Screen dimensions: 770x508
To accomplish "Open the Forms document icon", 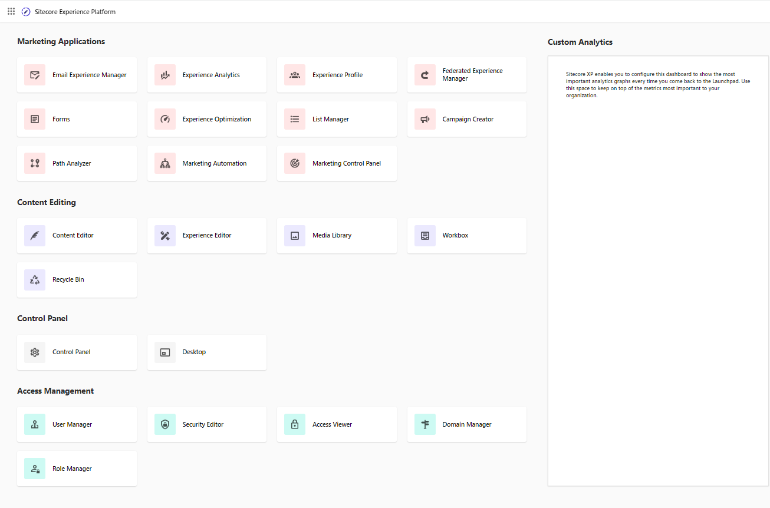I will point(35,119).
